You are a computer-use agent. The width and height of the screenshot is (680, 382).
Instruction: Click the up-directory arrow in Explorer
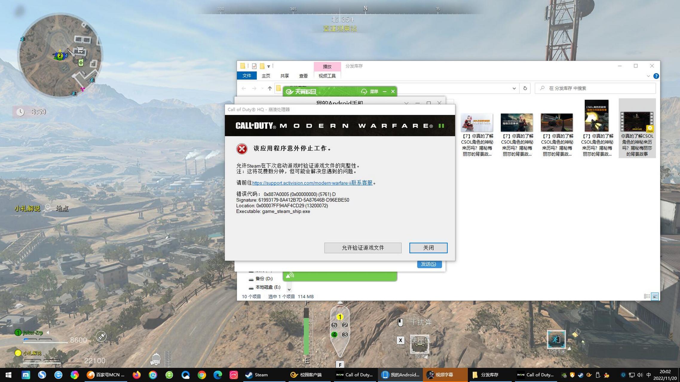click(x=270, y=88)
